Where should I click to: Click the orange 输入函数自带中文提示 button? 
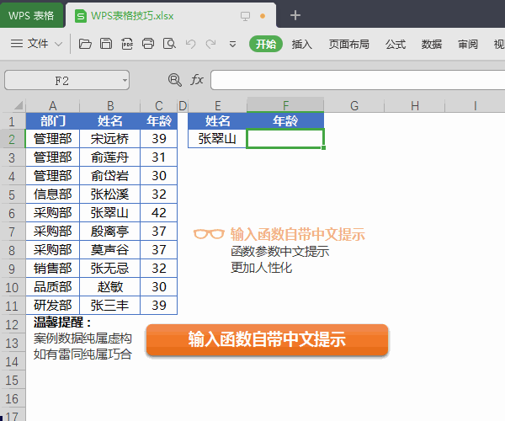[x=267, y=340]
